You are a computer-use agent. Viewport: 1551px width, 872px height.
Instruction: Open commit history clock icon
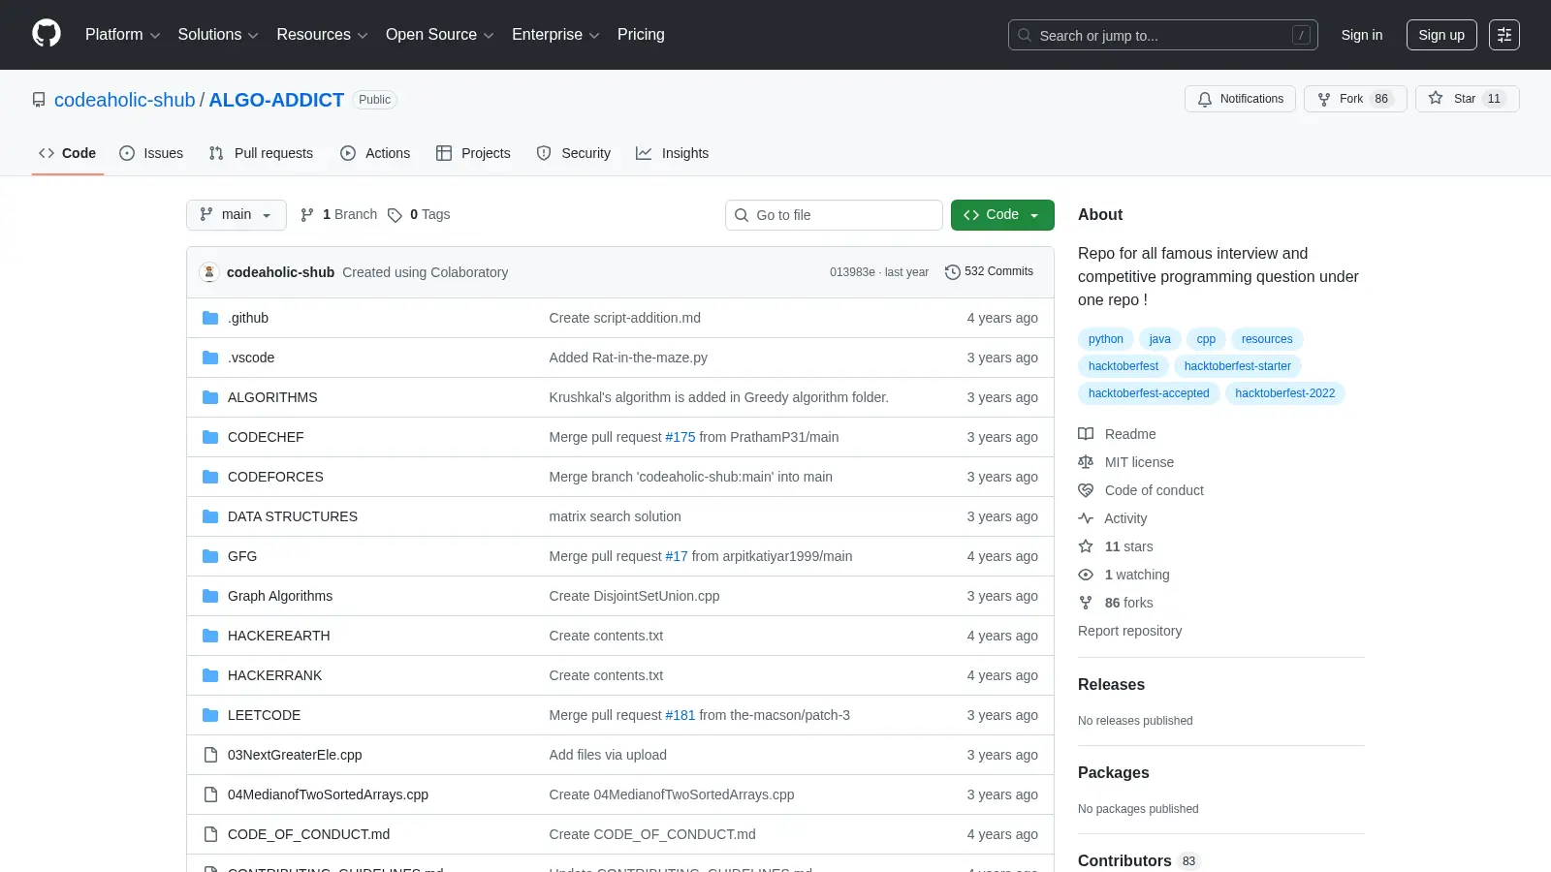point(953,272)
